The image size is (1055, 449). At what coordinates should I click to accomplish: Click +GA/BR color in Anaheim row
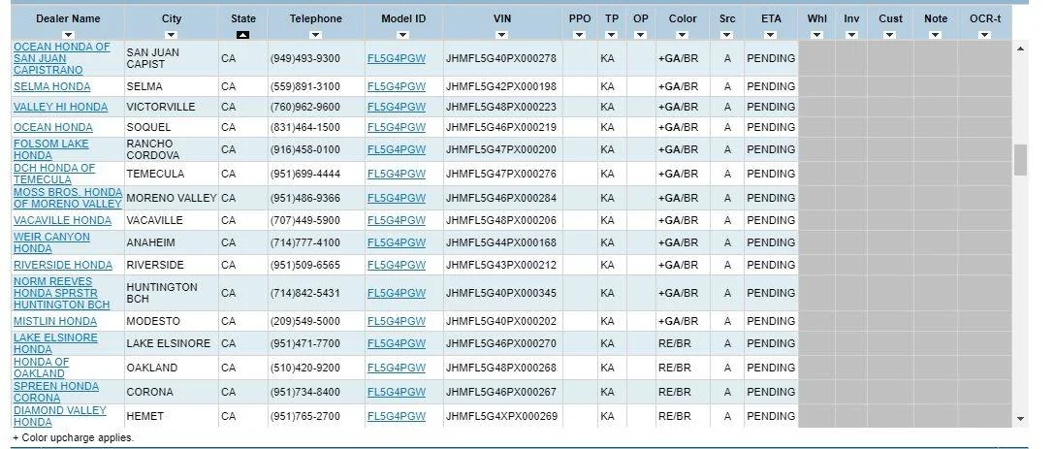[x=678, y=243]
